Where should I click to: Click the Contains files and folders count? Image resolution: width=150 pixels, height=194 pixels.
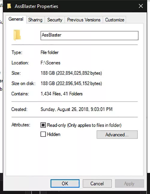pyautogui.click(x=61, y=94)
